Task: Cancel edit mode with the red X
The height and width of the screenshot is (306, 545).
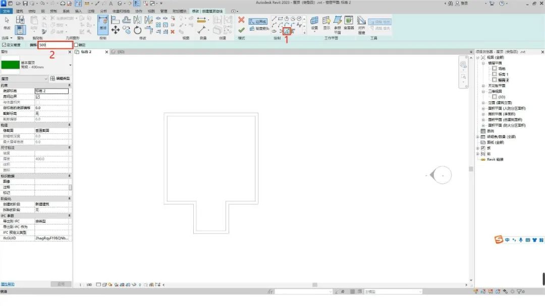Action: point(241,20)
